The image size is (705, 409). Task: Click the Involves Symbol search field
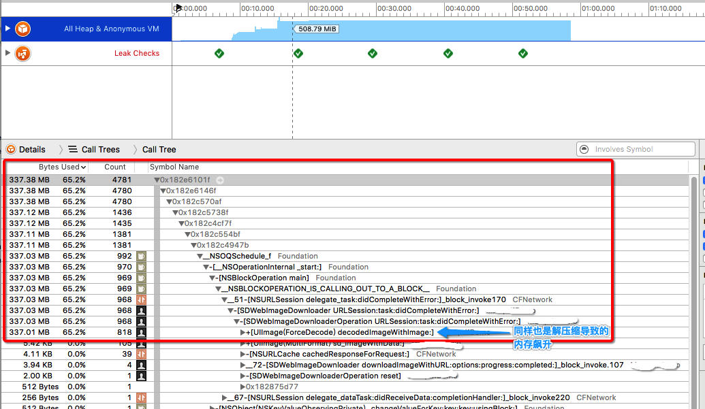637,149
